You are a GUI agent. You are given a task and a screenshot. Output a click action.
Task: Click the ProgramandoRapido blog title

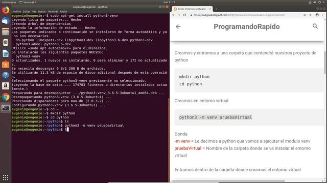246,26
